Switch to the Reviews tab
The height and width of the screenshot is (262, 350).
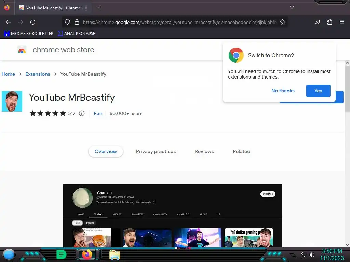tap(204, 151)
